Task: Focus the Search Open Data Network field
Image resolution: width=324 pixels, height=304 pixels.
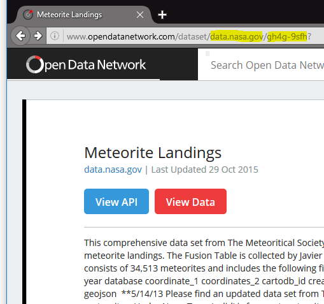Action: [261, 64]
